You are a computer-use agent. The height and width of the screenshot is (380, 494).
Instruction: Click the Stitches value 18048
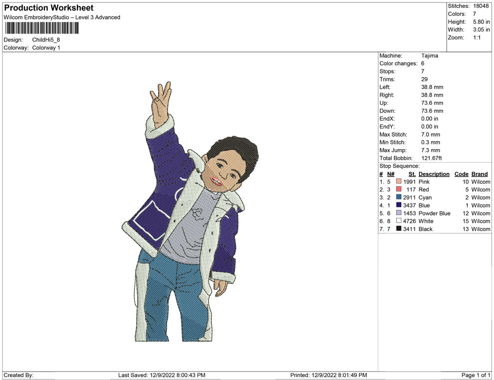(x=481, y=6)
